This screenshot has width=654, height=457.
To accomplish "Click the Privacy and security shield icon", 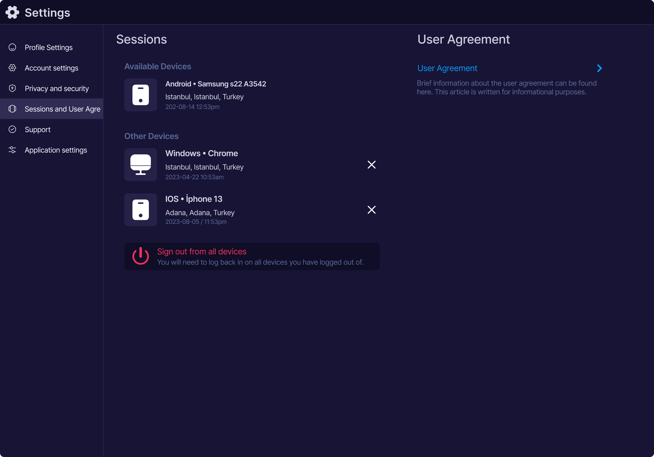I will (x=12, y=88).
